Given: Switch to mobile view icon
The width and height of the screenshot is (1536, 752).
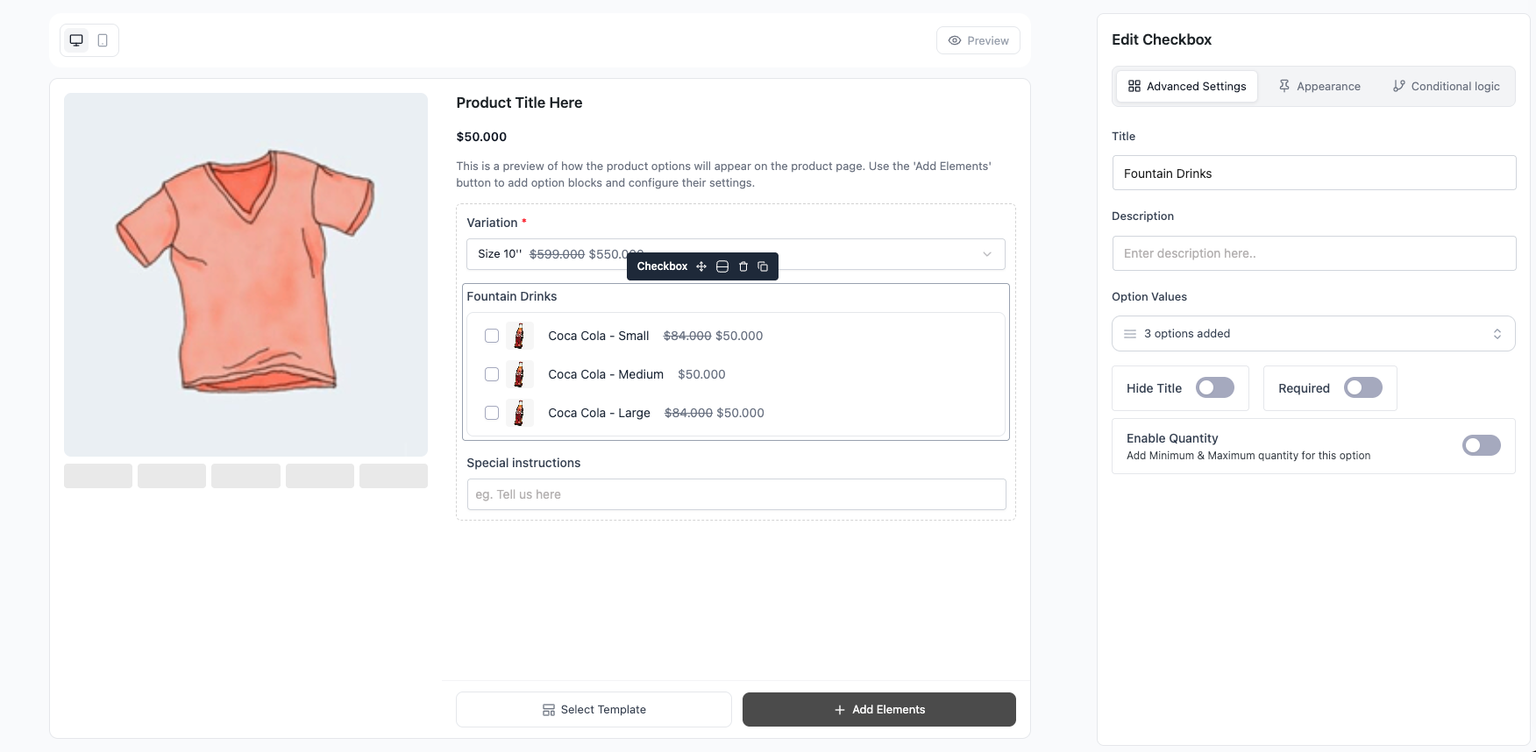Looking at the screenshot, I should pos(103,40).
